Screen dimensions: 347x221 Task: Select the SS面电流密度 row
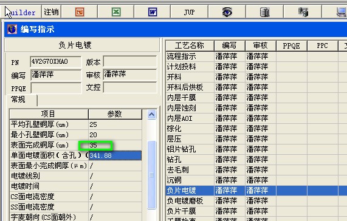click(76, 207)
